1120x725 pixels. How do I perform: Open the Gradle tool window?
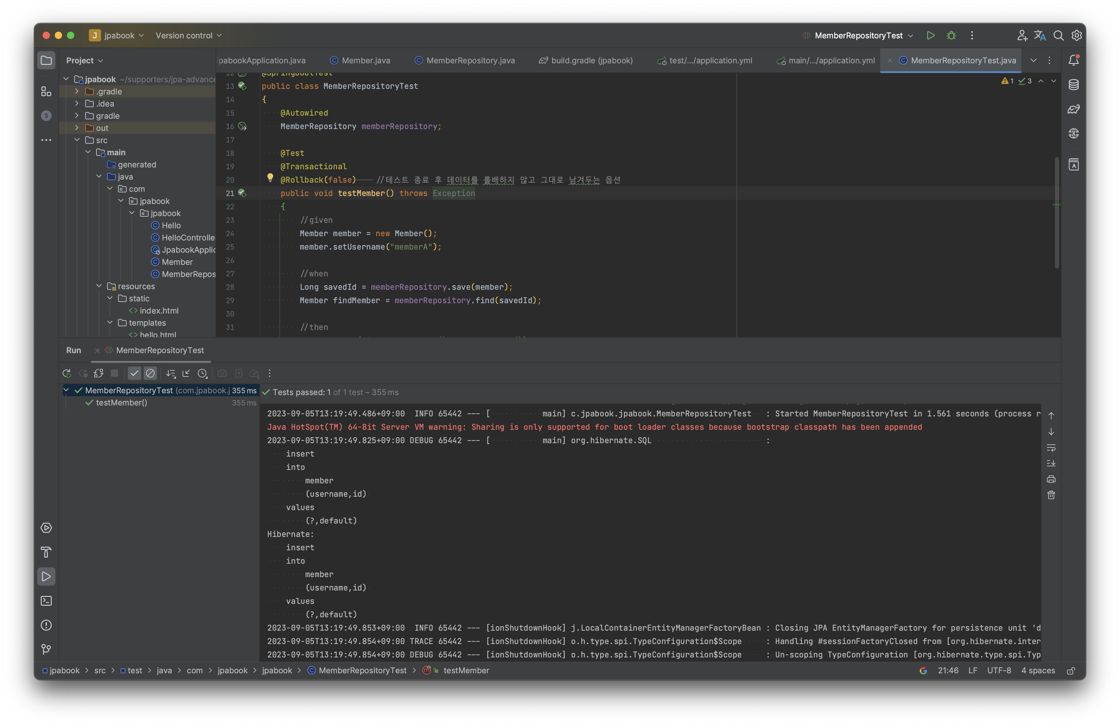1073,109
